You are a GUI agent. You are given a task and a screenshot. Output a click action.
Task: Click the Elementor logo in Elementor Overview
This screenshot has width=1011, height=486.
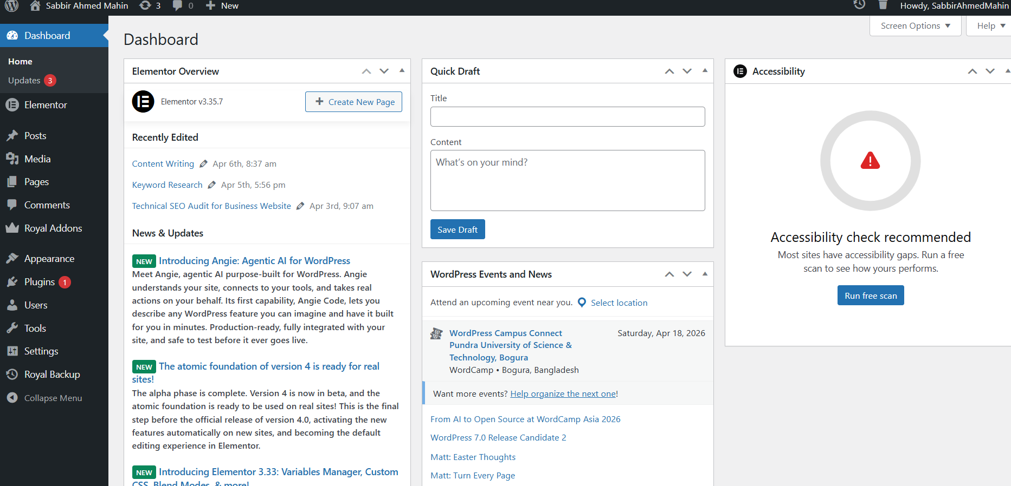pyautogui.click(x=143, y=101)
